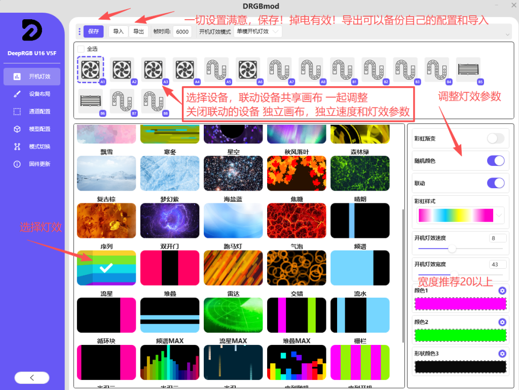
Task: Enable the 彩虹渐变 toggle switch
Action: click(495, 138)
